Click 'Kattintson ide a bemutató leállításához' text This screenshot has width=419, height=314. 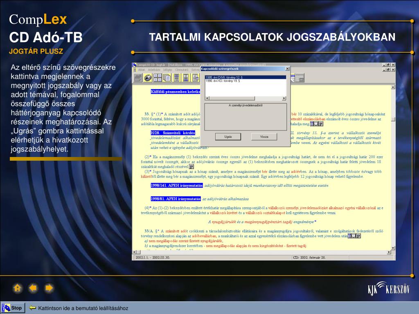tap(83, 308)
